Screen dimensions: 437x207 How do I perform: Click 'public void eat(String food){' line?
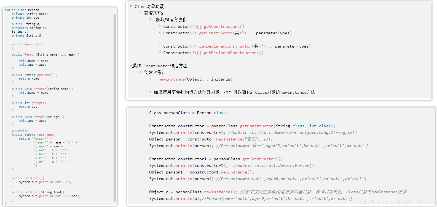point(38,192)
